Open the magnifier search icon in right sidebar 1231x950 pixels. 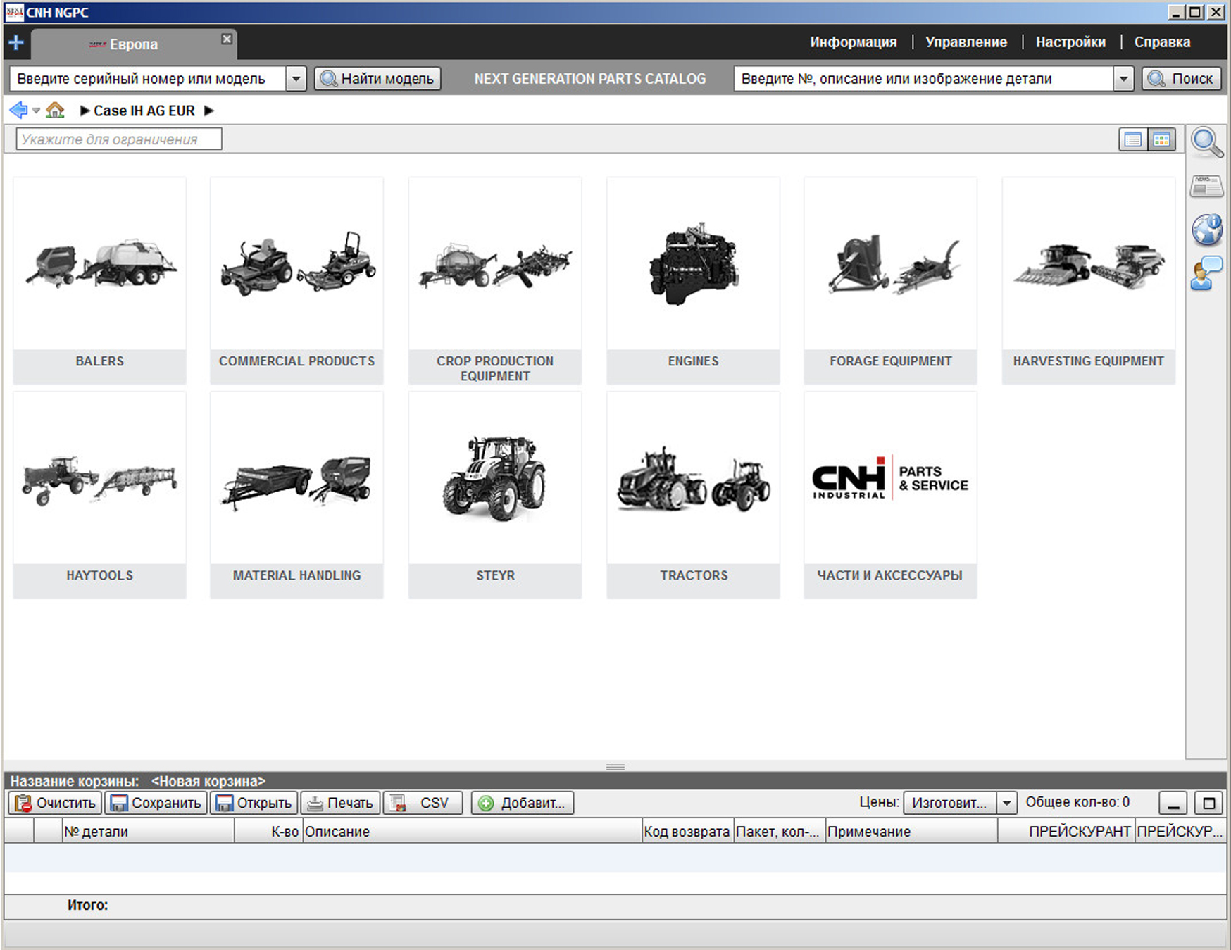click(1206, 142)
